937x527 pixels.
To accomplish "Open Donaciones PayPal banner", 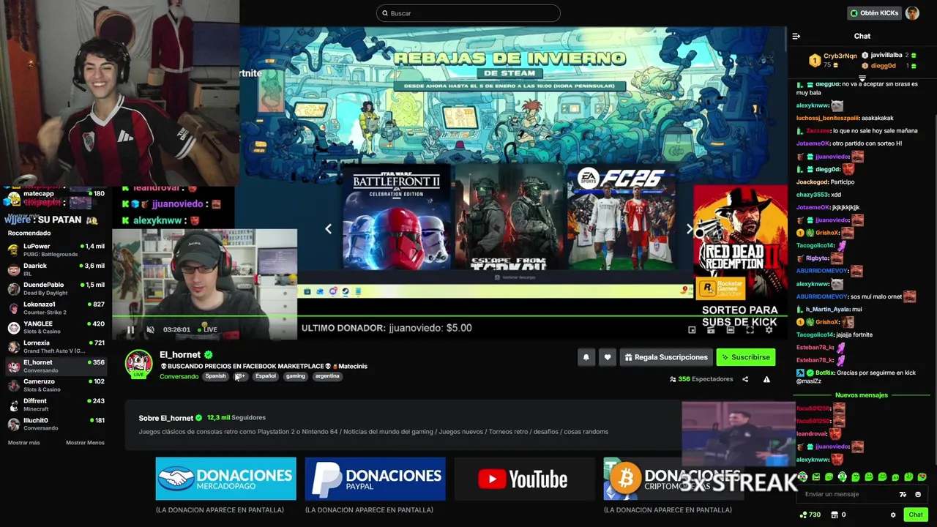I will [375, 479].
